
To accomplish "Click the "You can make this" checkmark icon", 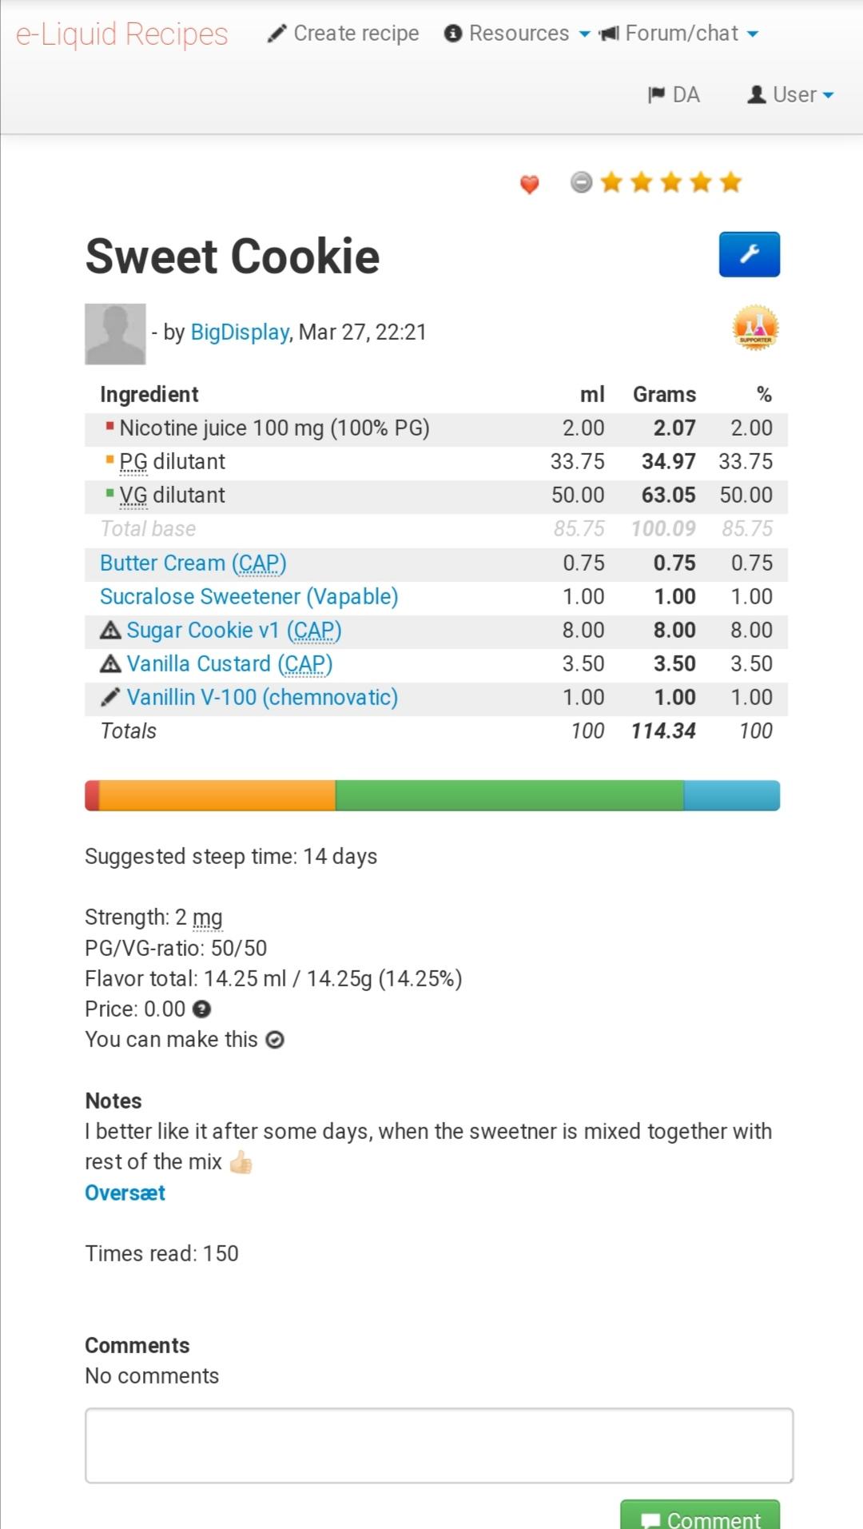I will pos(275,1040).
